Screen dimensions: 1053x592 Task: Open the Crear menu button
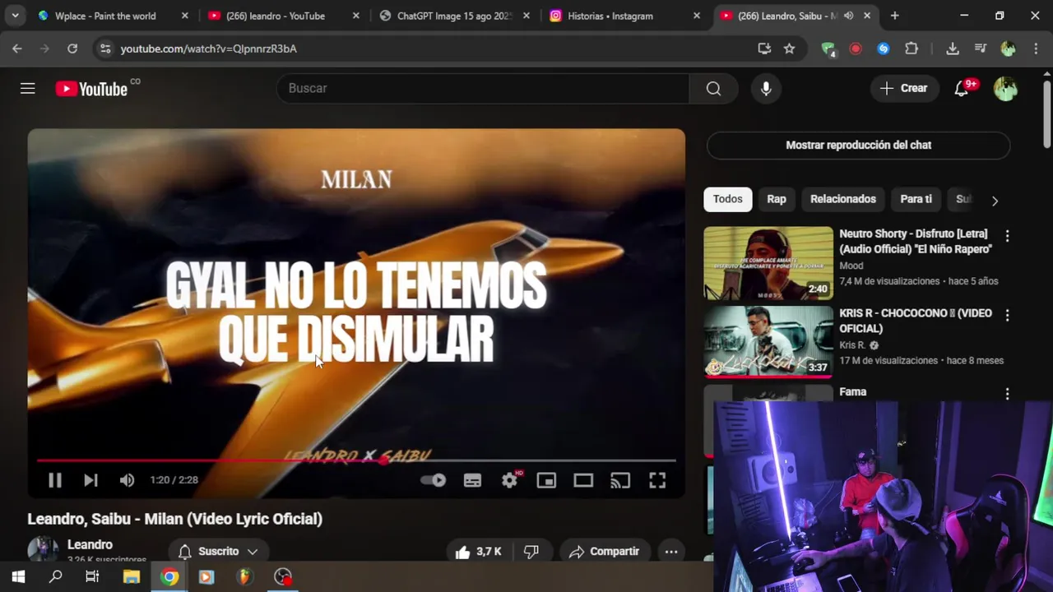[x=904, y=88]
